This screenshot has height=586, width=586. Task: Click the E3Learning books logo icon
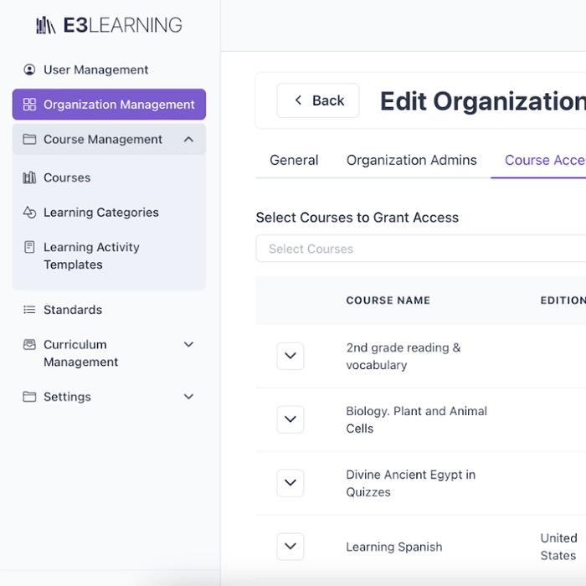[x=45, y=25]
